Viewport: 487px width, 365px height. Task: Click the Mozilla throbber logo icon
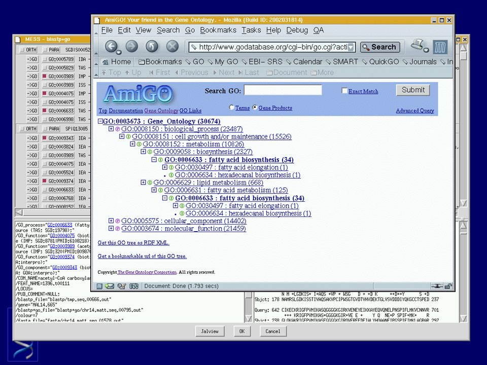440,48
